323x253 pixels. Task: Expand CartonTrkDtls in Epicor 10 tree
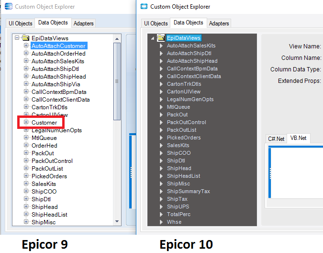[161, 84]
